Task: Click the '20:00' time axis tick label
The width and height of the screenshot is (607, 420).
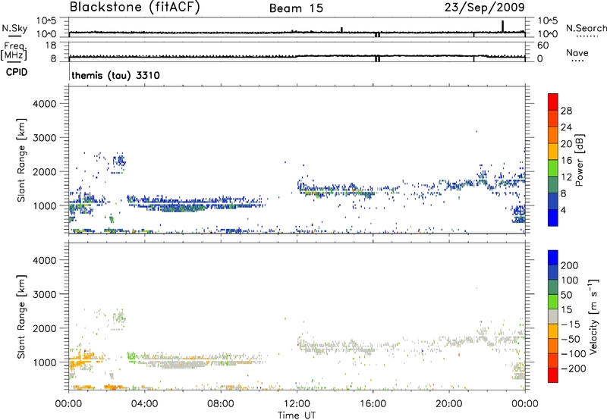Action: (449, 404)
